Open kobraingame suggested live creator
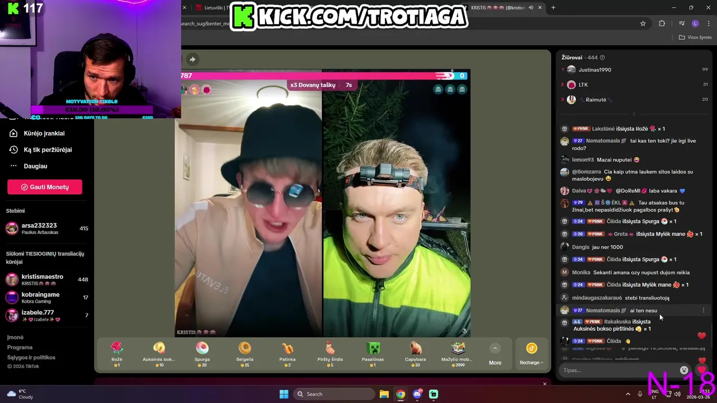This screenshot has height=403, width=717. pos(48,298)
